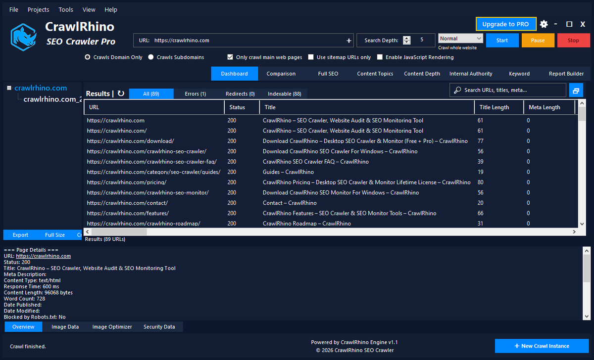Enable Use sitemap URLs only checkbox
594x360 pixels.
(x=311, y=57)
